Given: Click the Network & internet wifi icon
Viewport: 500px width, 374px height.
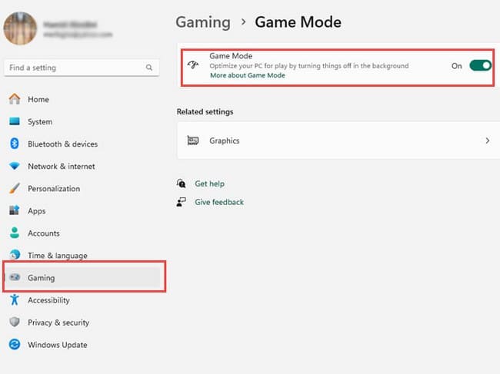Looking at the screenshot, I should coord(14,166).
